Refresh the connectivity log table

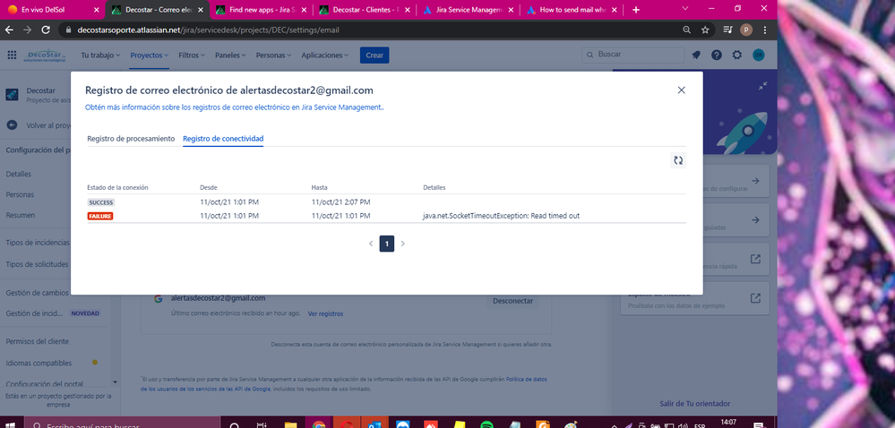coord(678,161)
